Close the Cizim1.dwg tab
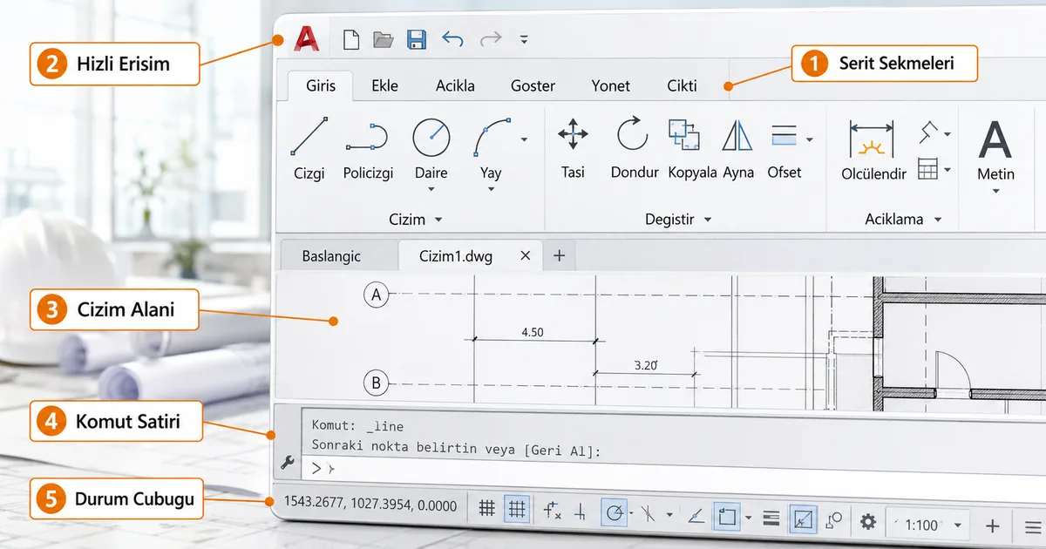This screenshot has height=549, width=1046. [525, 255]
